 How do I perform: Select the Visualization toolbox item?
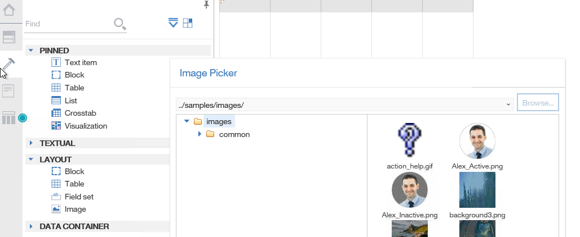86,126
